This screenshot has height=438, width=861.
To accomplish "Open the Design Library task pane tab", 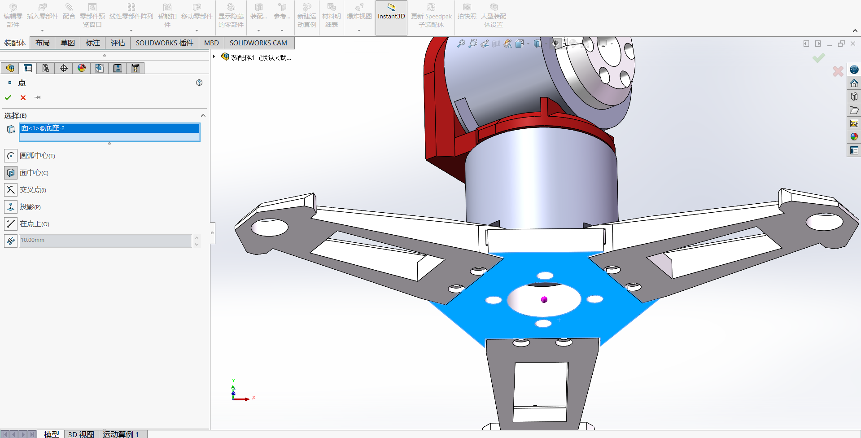I will coord(854,96).
